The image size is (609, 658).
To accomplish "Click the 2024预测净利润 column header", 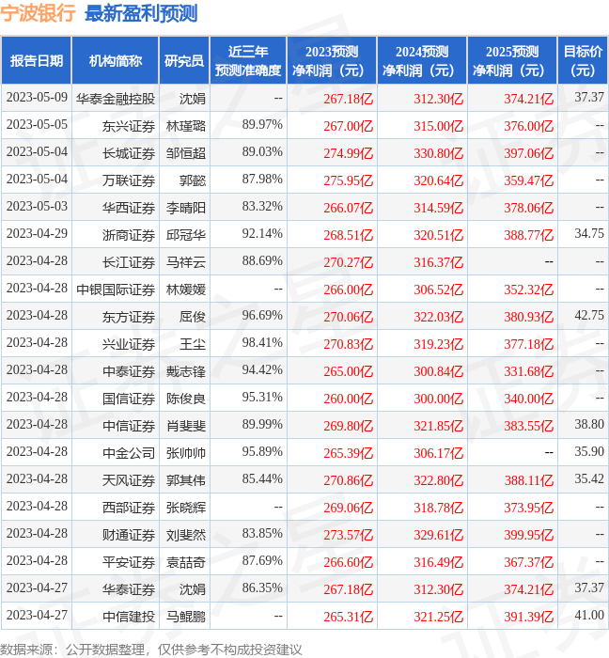I will (x=422, y=61).
